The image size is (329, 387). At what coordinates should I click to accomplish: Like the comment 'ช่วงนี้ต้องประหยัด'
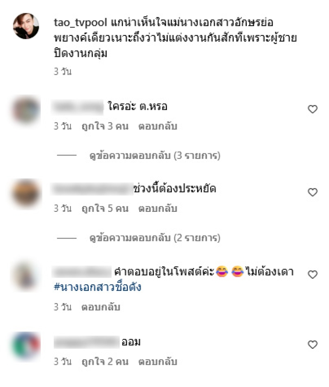[x=313, y=192]
